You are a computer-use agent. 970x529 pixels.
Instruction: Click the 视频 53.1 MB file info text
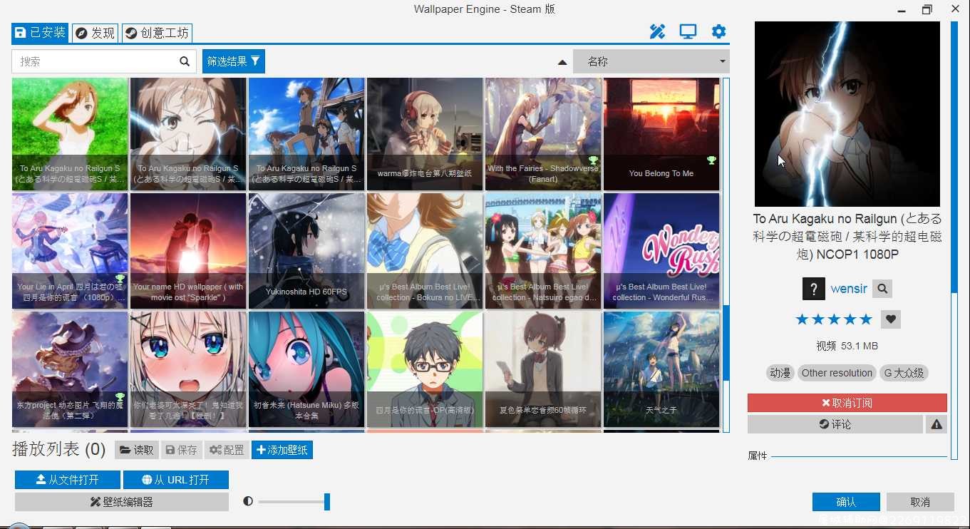[847, 346]
